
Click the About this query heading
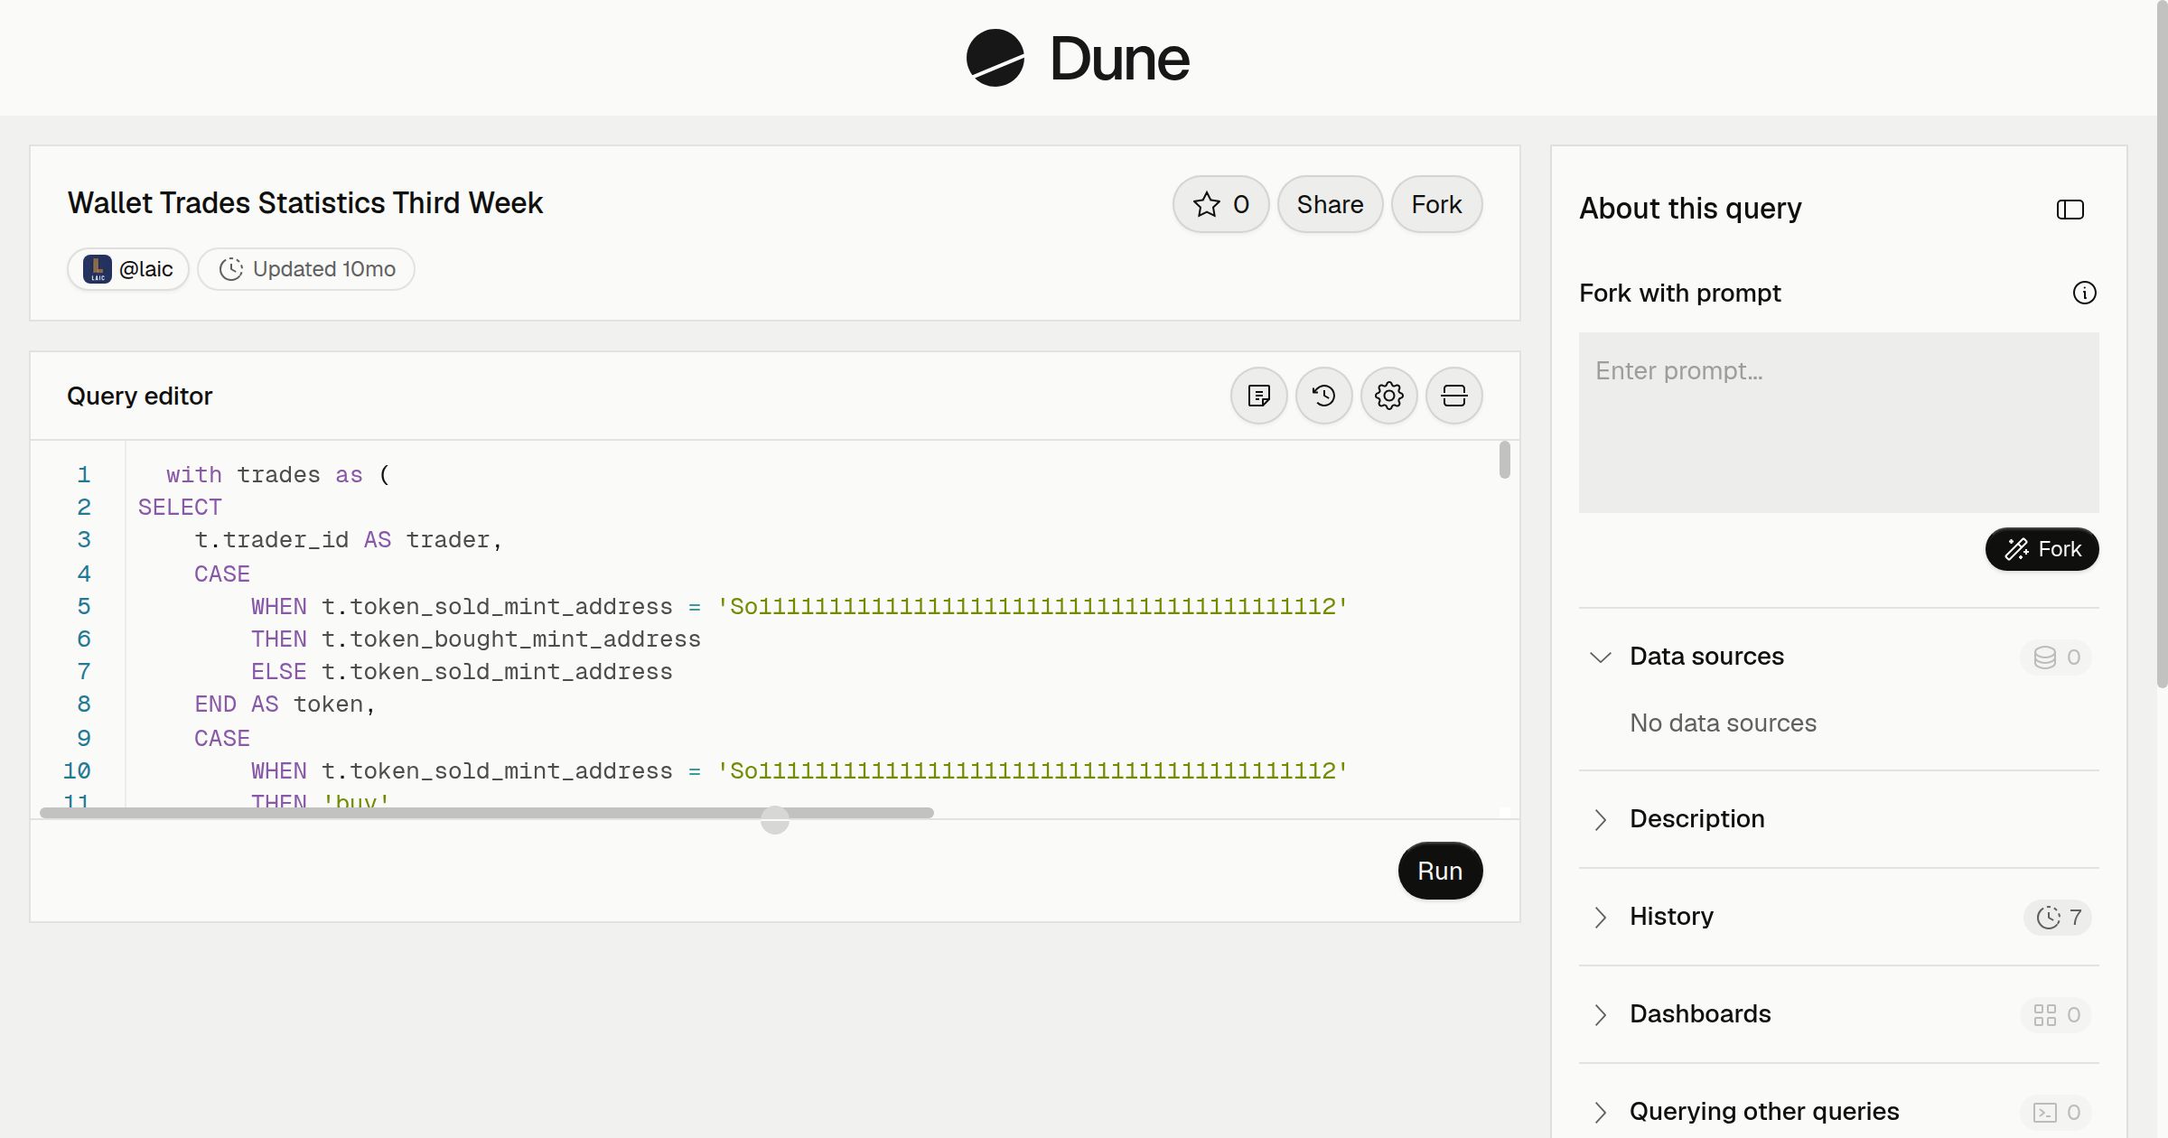[1690, 209]
